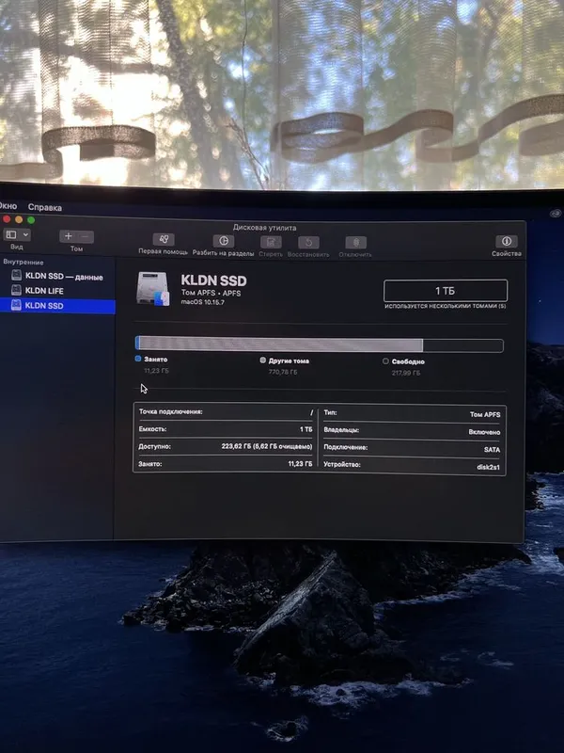Click disk icon next to 'KLDN SSD — данные'
Viewport: 564px width, 753px height.
click(16, 275)
